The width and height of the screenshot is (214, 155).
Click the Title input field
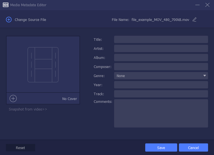160,39
